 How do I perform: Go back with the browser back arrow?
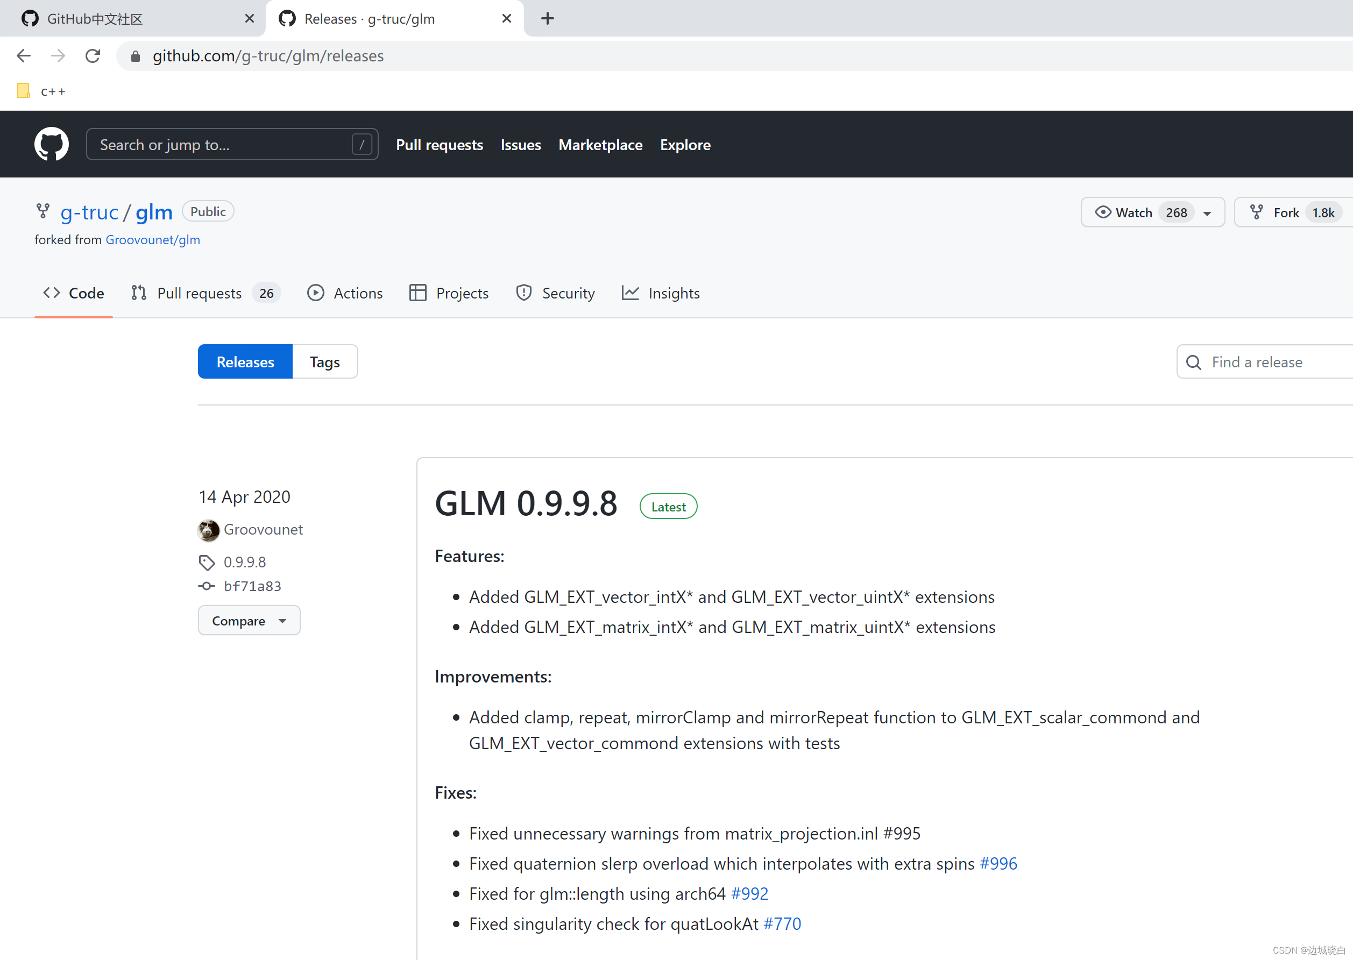(24, 56)
